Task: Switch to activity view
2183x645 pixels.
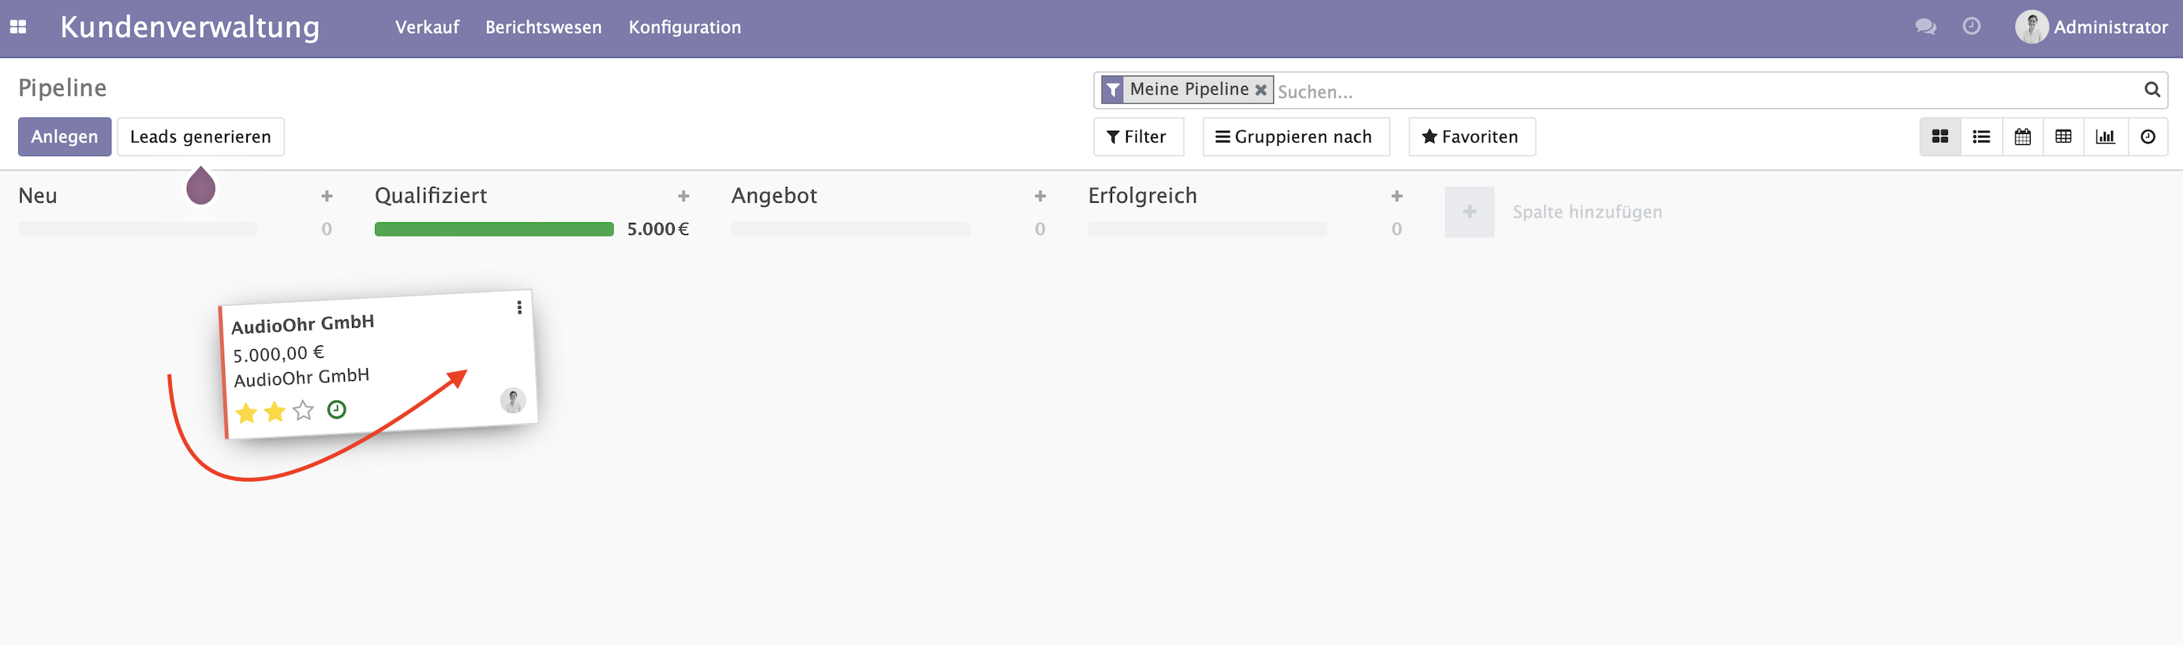Action: [2147, 136]
